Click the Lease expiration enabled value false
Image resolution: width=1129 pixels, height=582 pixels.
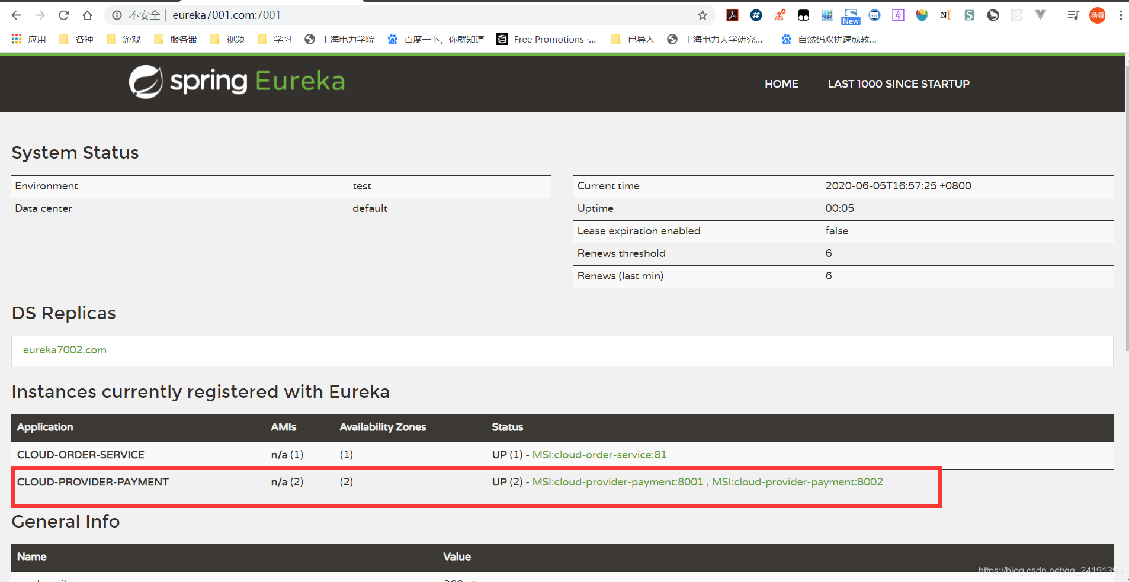click(836, 231)
